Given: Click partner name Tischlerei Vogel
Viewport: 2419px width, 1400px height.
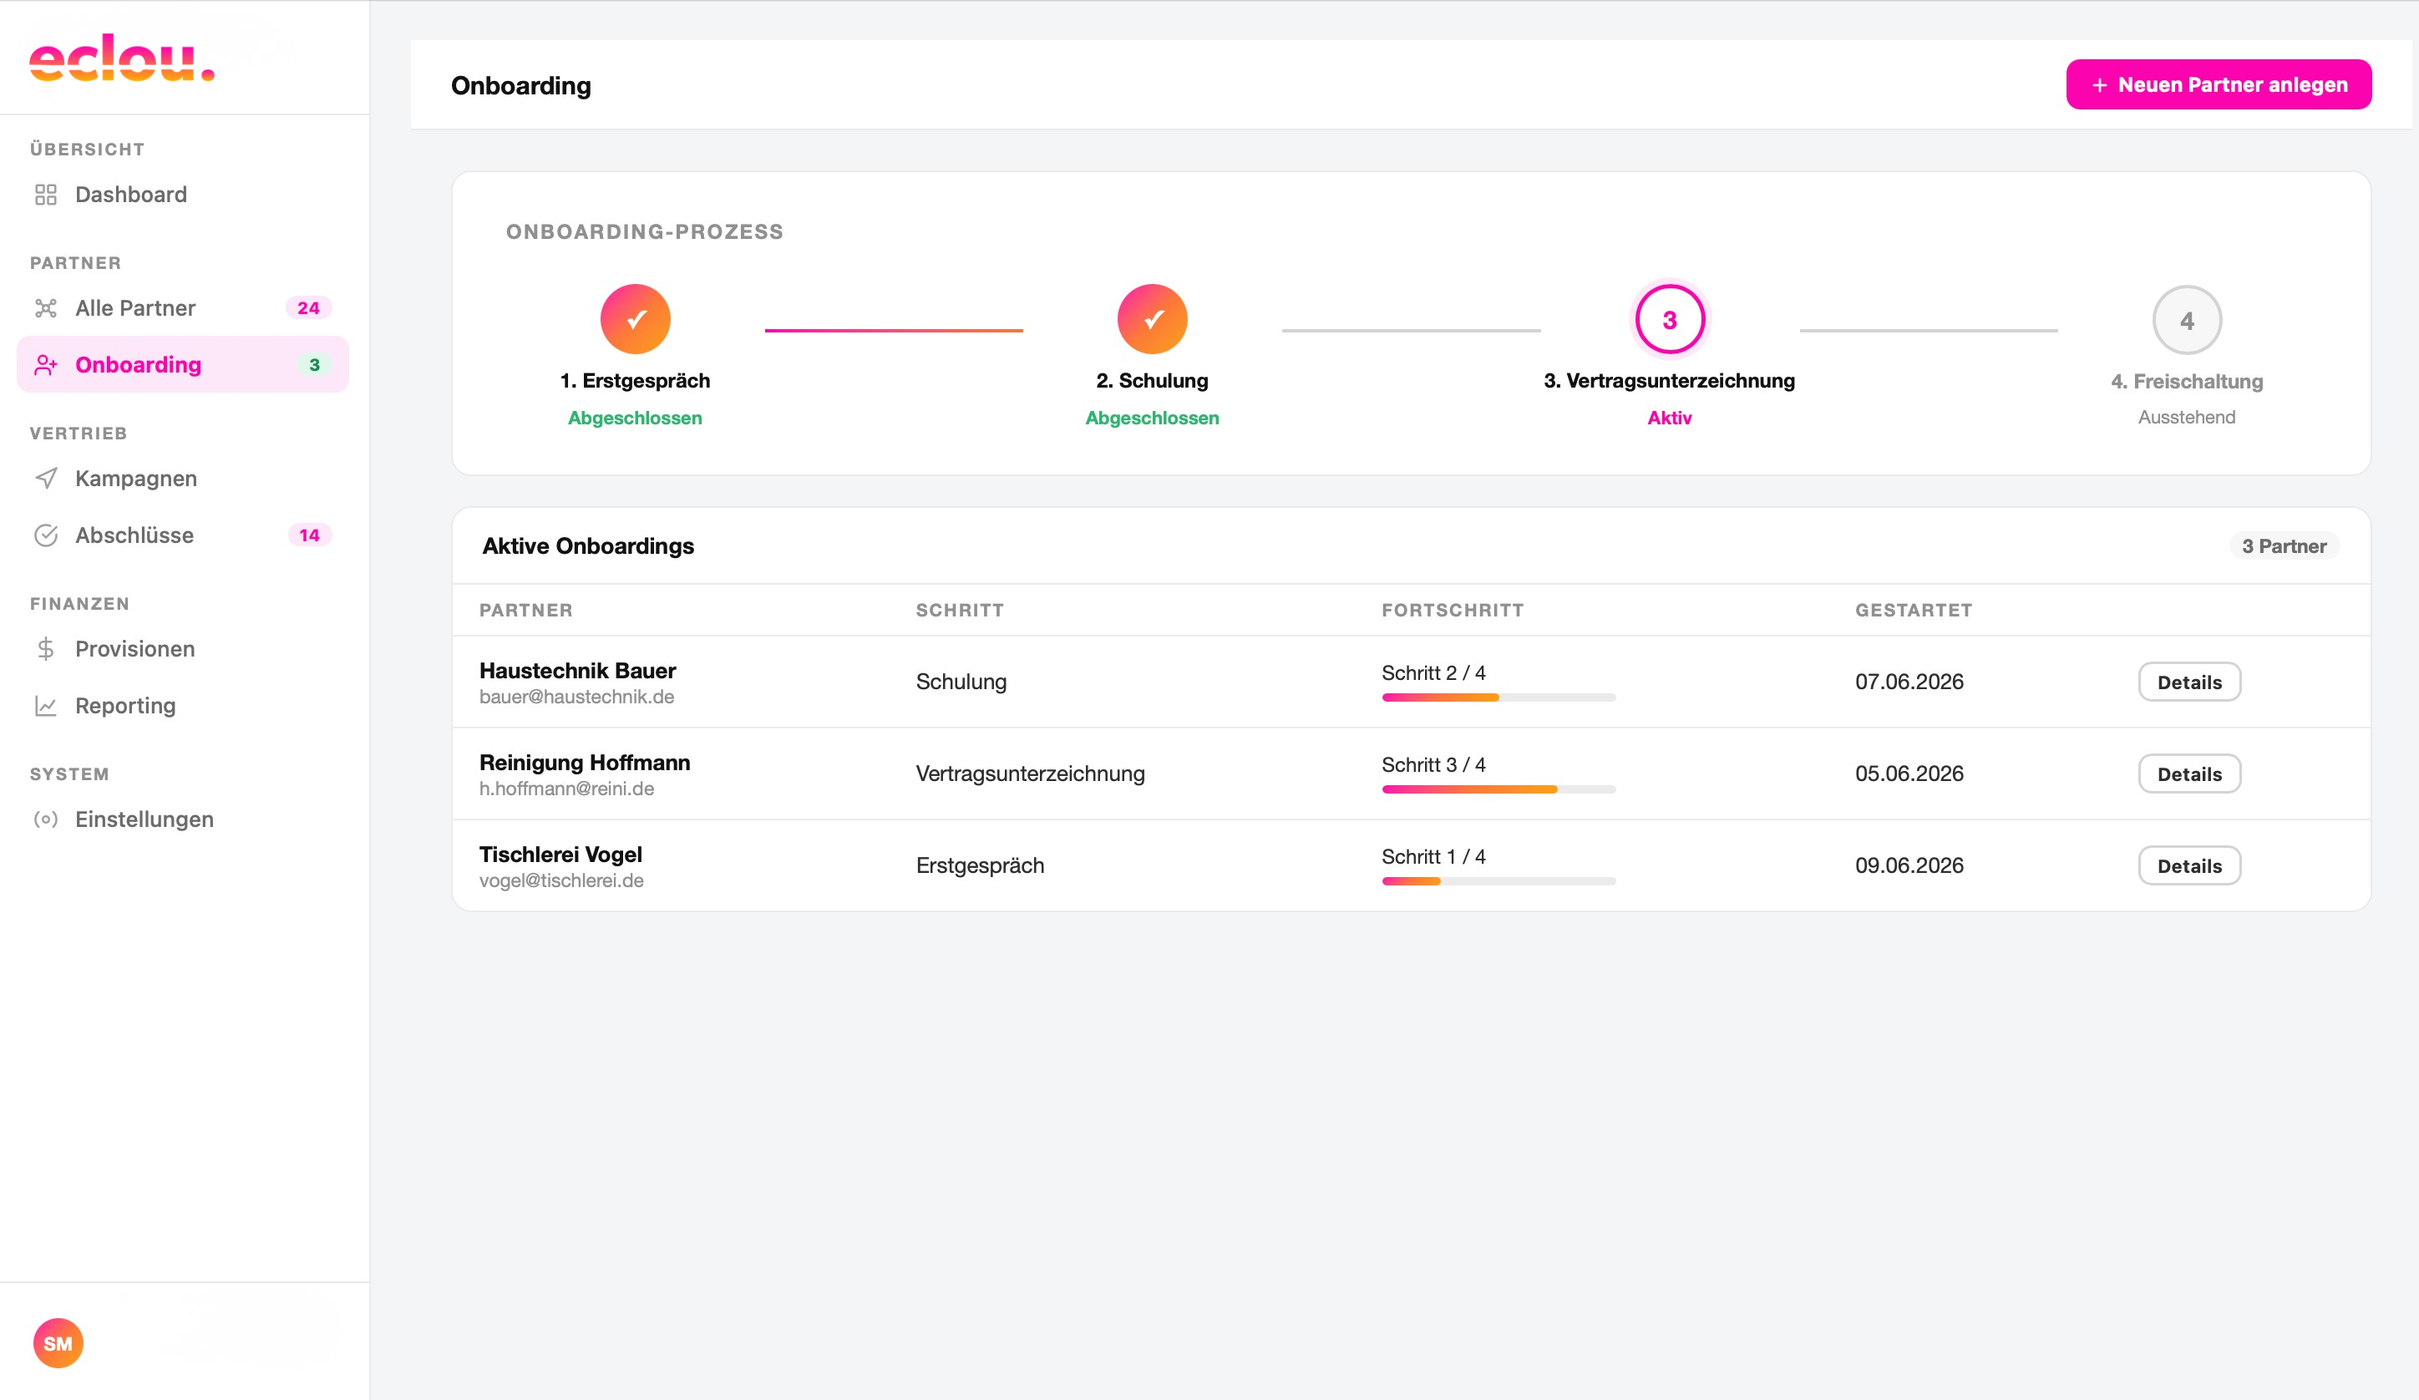Looking at the screenshot, I should (560, 855).
